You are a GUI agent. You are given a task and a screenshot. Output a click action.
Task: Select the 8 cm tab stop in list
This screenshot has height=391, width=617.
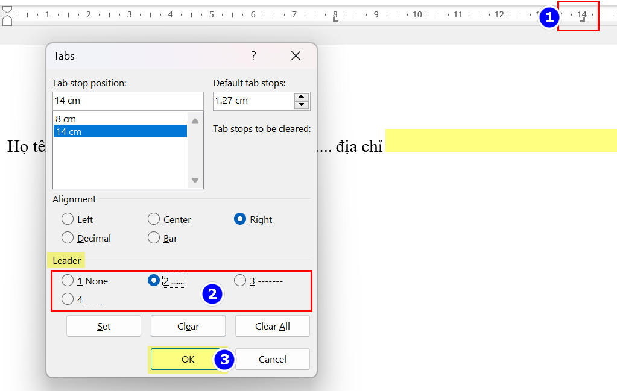click(x=120, y=119)
